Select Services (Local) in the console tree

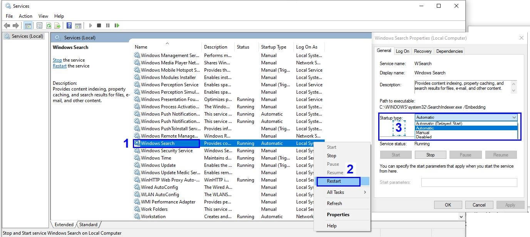click(x=24, y=36)
